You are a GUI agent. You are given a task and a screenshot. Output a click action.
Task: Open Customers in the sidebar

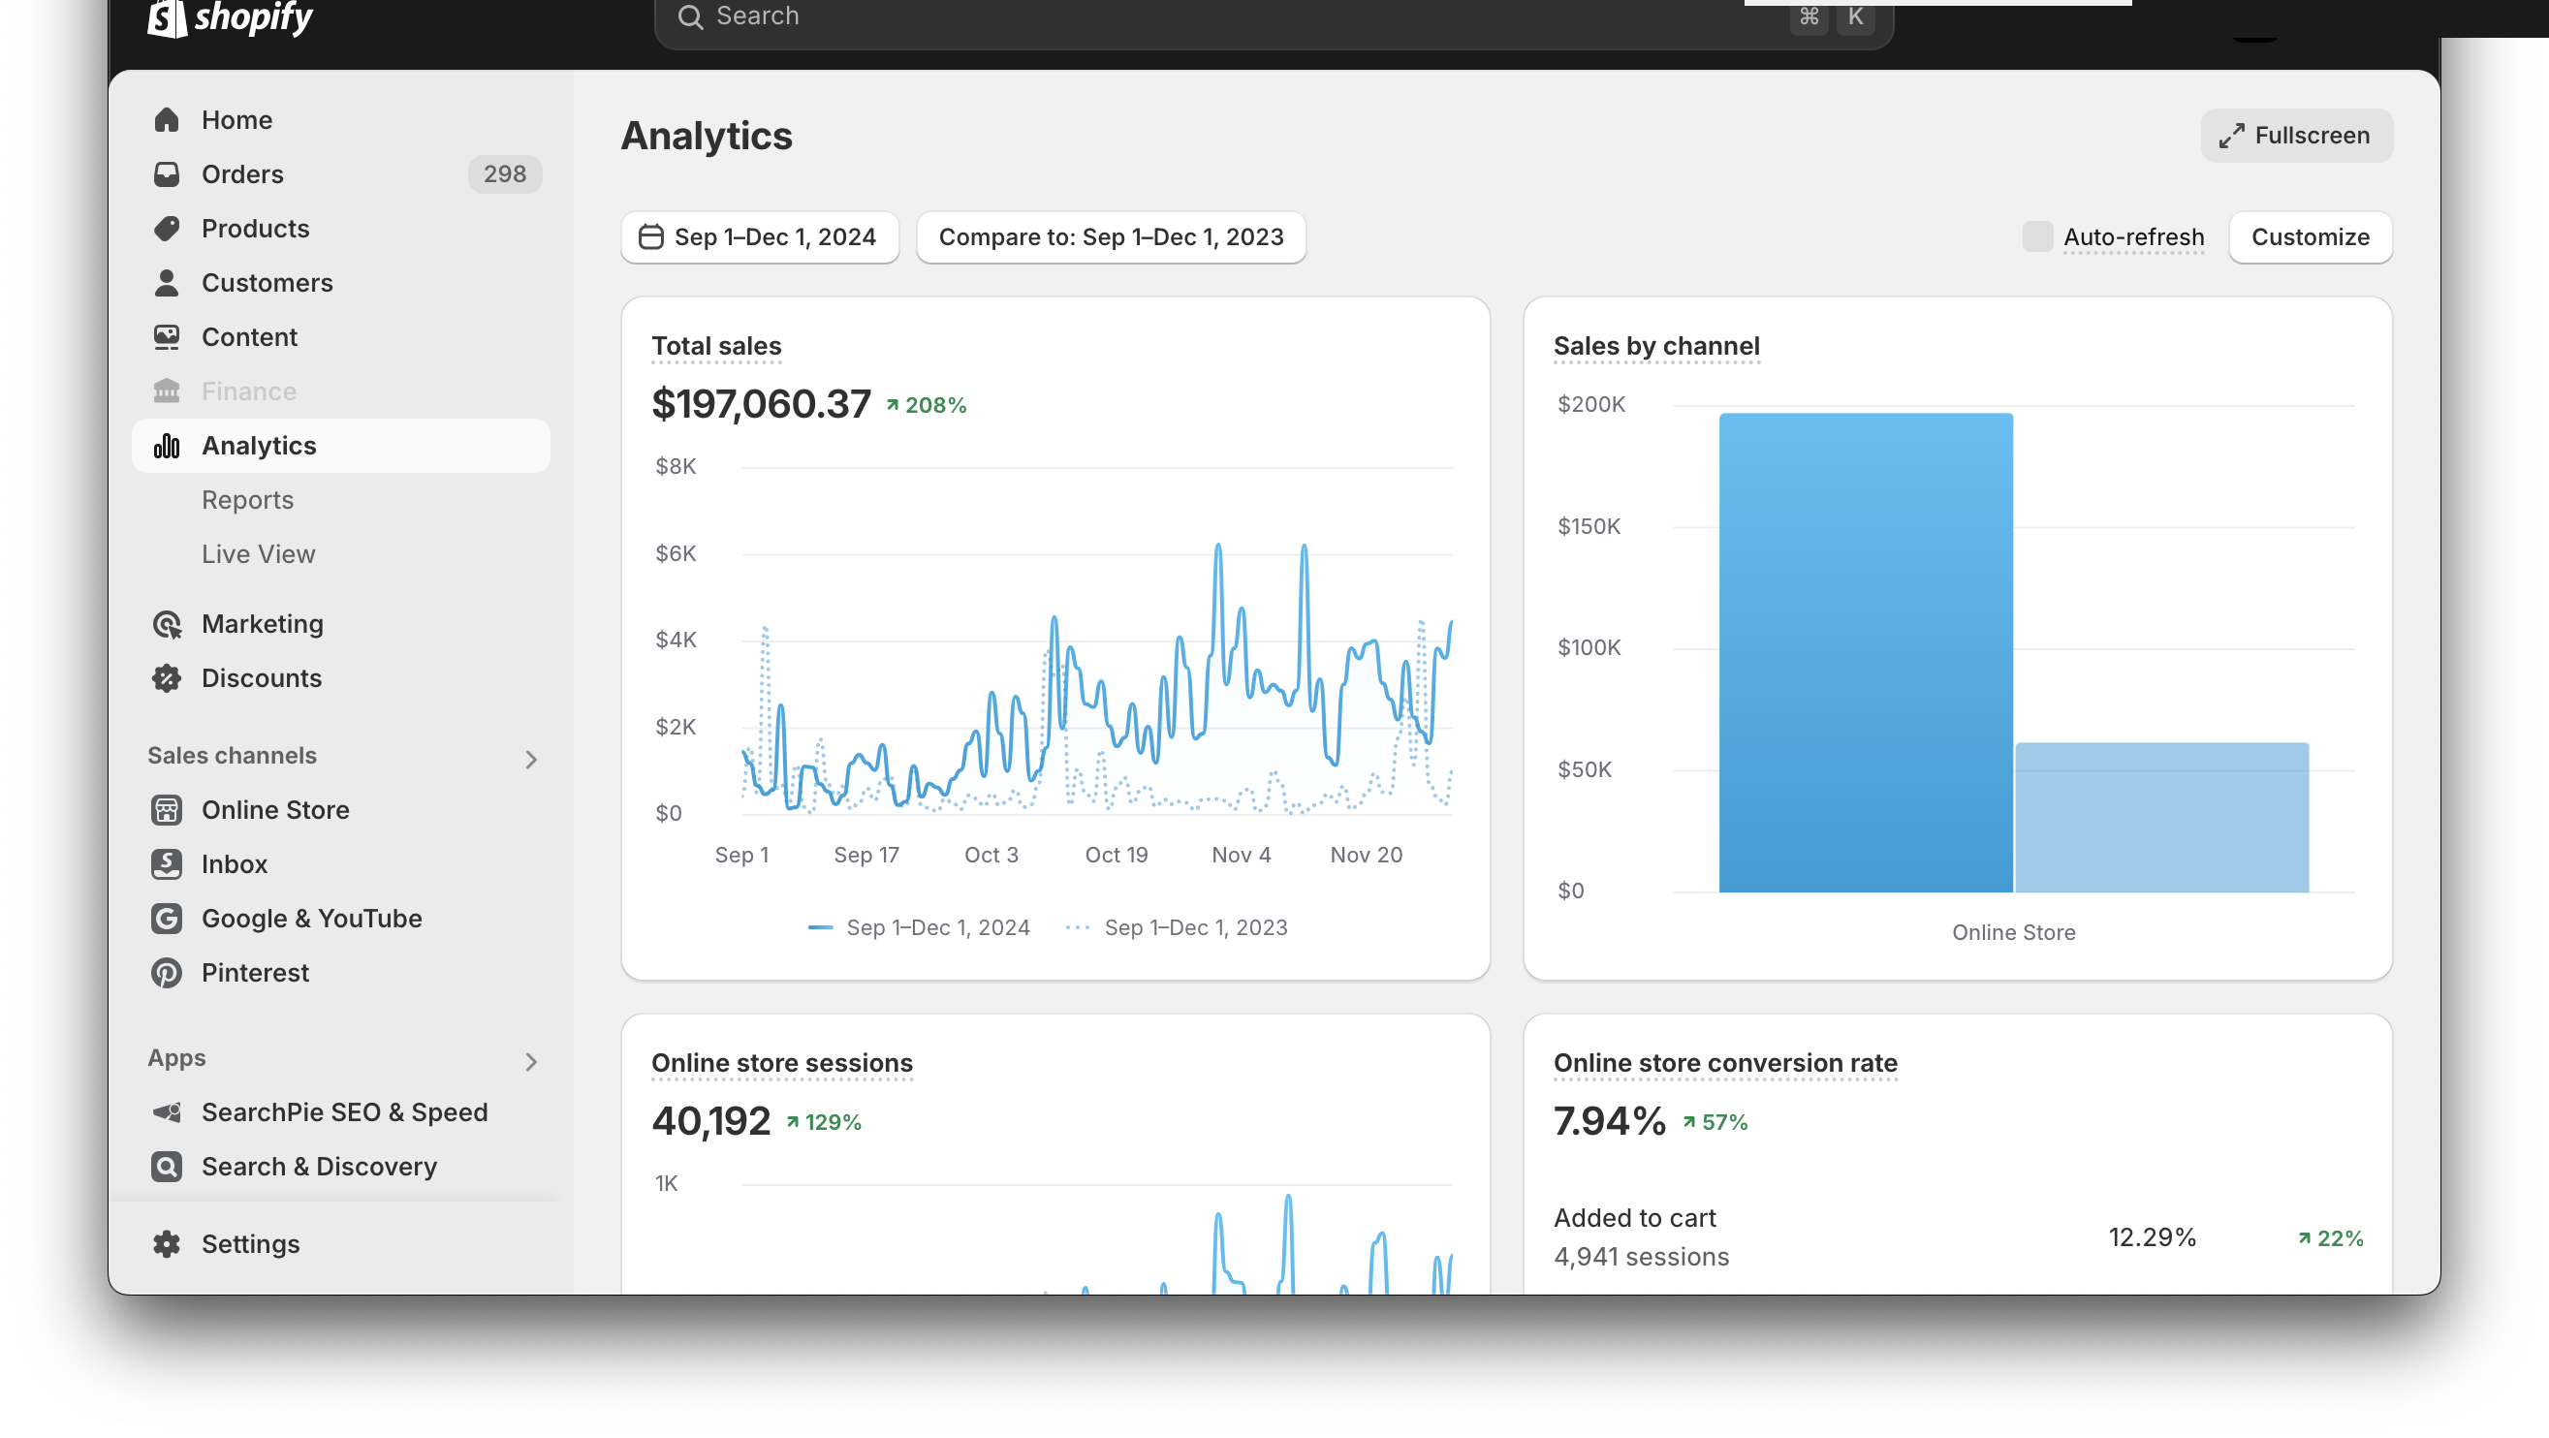coord(341,283)
